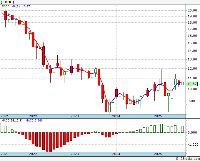Click the 16.00 price axis label
200x161 pixels.
pos(192,36)
